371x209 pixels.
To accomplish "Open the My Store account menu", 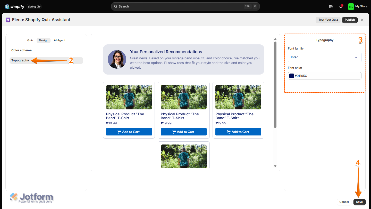I will click(358, 6).
